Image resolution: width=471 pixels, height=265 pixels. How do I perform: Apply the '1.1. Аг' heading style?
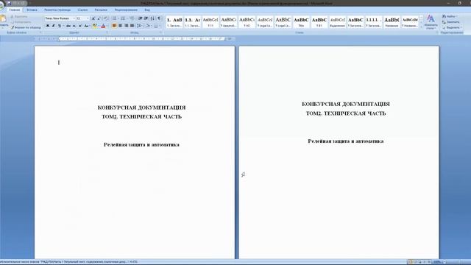[x=193, y=22]
